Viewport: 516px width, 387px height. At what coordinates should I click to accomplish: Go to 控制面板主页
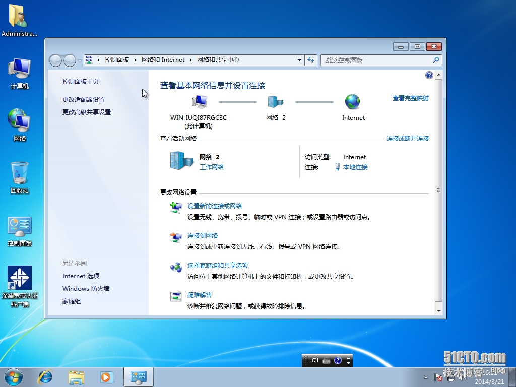click(x=81, y=81)
